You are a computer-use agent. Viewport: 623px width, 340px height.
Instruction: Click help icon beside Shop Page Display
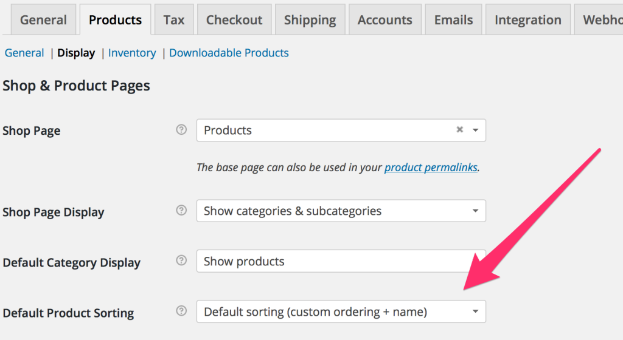181,210
